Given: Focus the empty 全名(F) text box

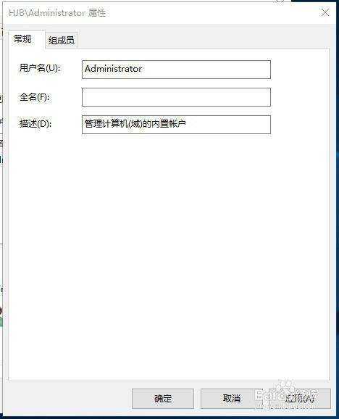Looking at the screenshot, I should (176, 97).
